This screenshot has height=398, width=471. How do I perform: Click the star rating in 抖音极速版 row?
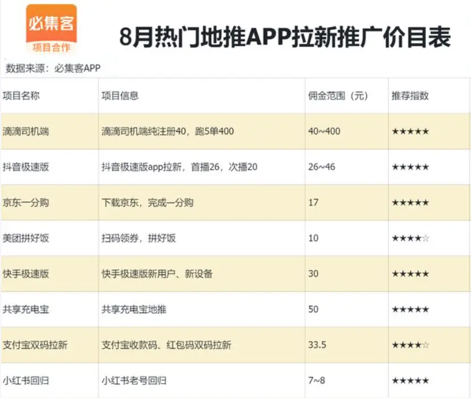tap(410, 167)
